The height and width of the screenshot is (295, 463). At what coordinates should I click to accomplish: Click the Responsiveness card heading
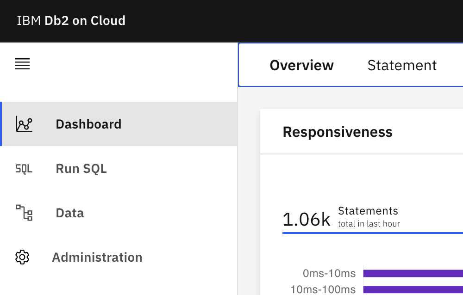click(338, 132)
